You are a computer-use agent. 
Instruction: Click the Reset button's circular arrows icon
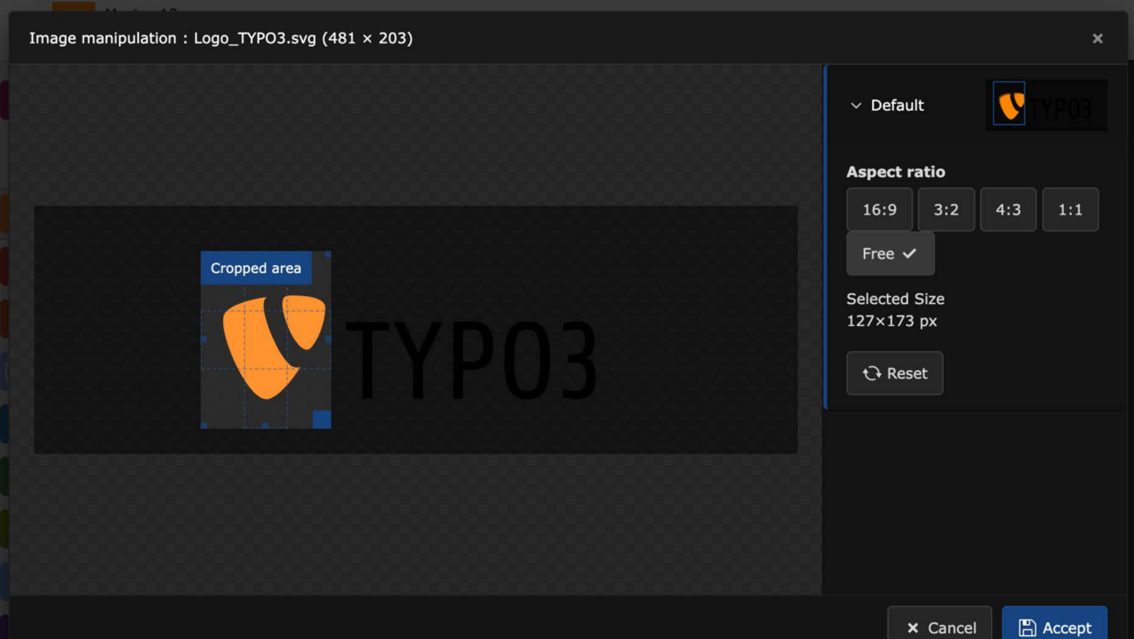(x=872, y=373)
